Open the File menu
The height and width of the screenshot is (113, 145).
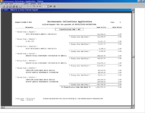click(2, 4)
